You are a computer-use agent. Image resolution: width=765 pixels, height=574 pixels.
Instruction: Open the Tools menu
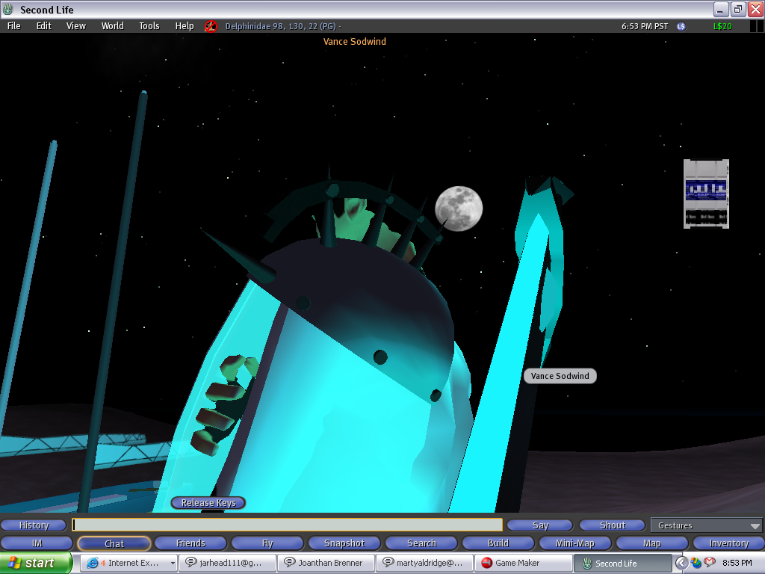[149, 26]
